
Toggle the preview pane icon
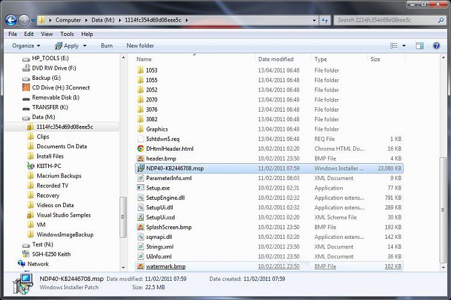(420, 46)
